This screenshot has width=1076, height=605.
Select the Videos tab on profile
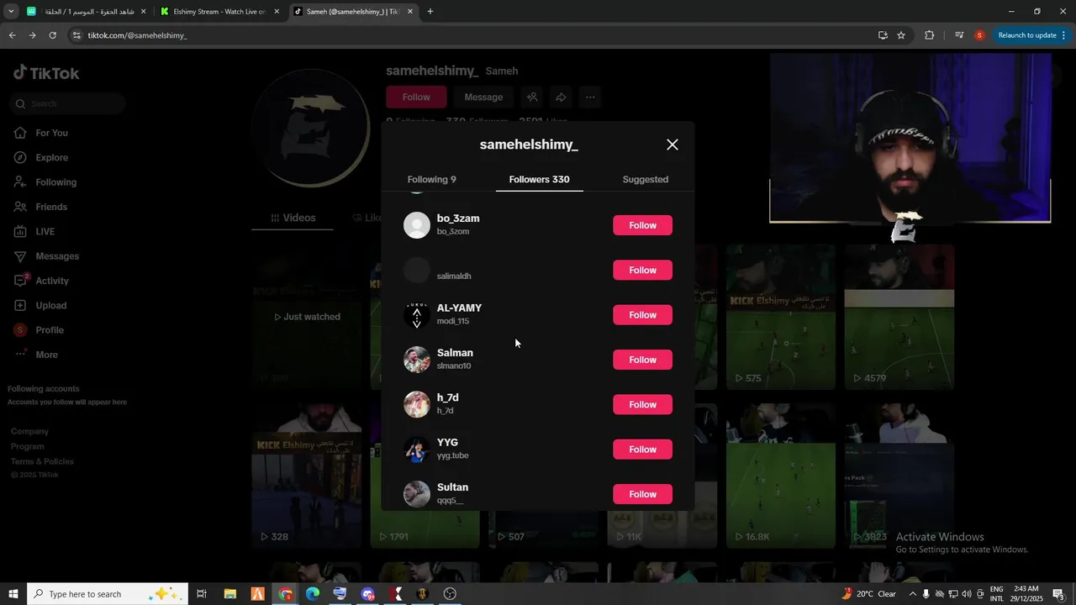coord(293,218)
